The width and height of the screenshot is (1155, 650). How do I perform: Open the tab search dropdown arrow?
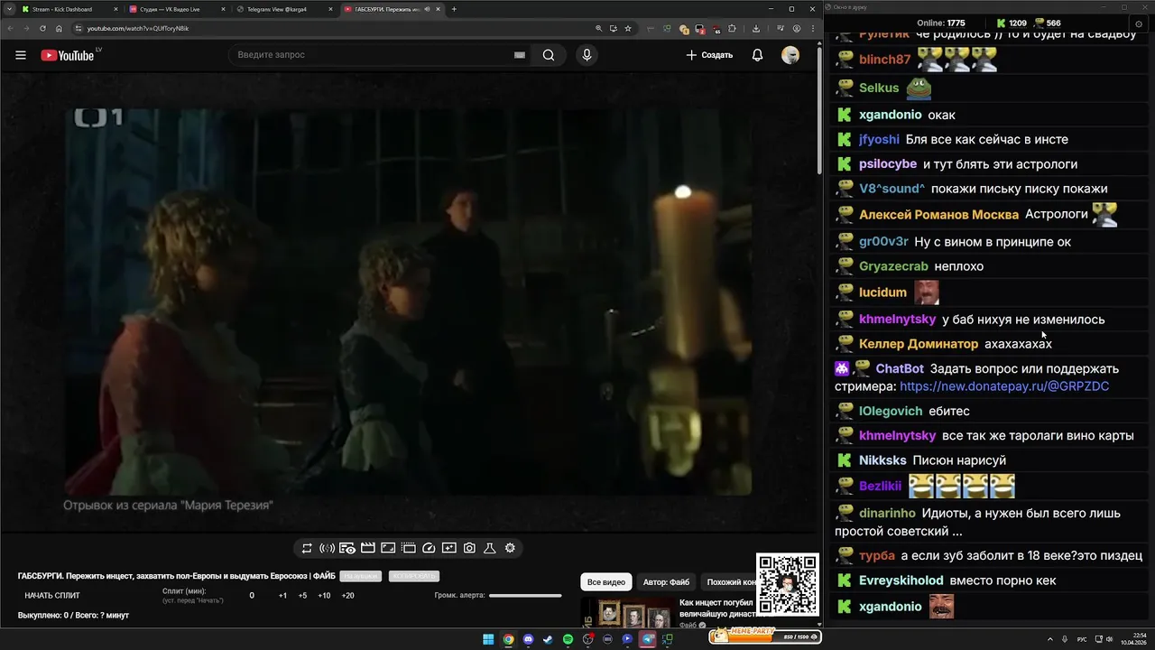point(8,9)
